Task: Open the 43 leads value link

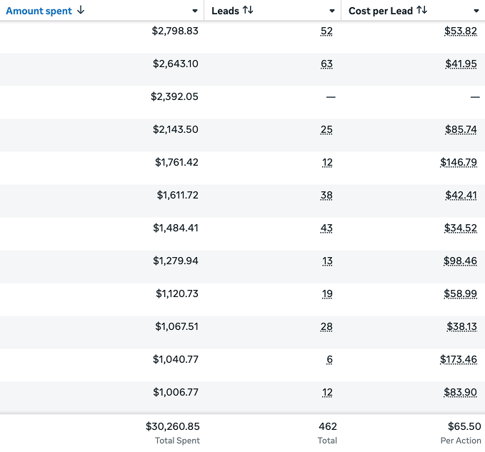Action: click(326, 228)
